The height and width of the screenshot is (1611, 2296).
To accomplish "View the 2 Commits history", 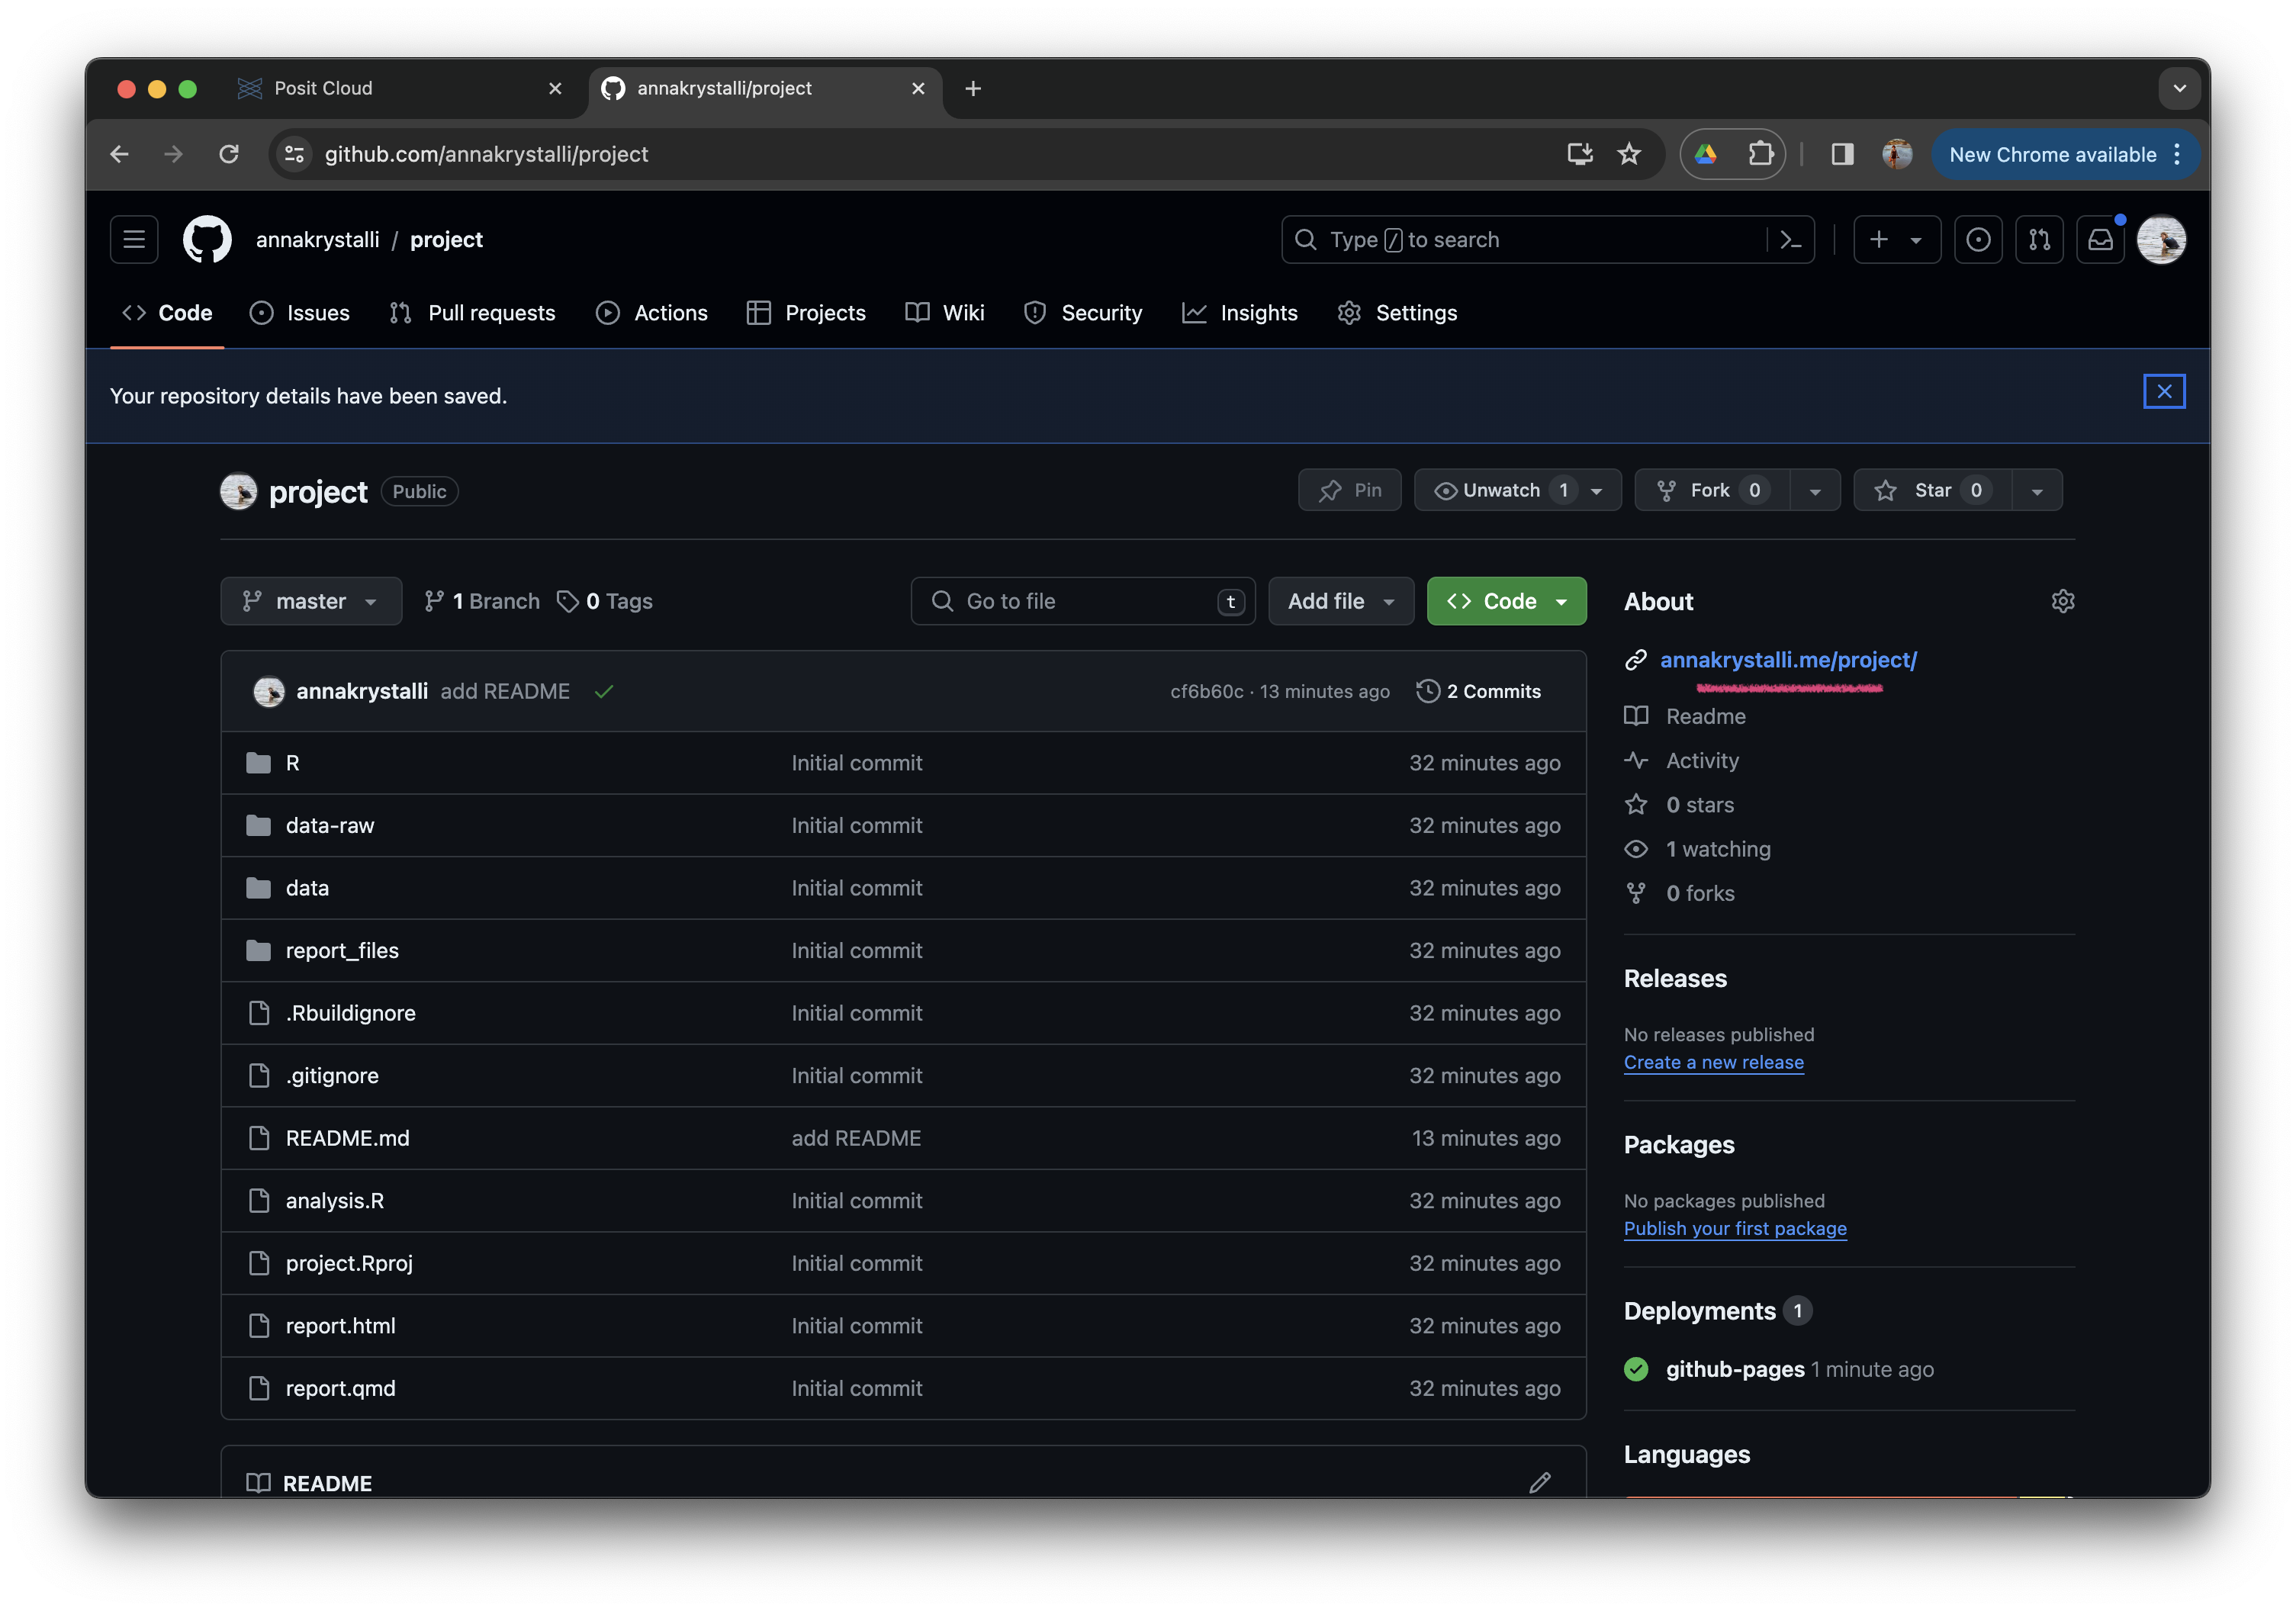I will click(x=1479, y=691).
